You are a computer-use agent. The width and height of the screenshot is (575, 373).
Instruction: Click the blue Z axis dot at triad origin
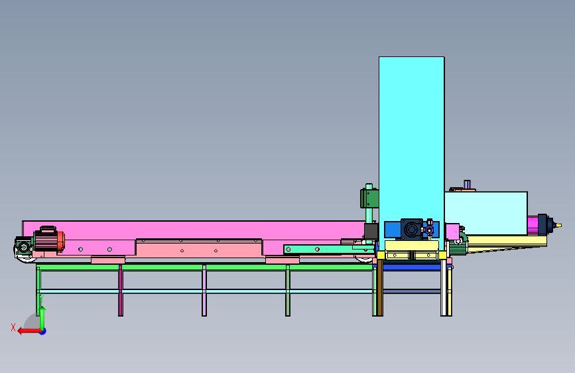(43, 331)
